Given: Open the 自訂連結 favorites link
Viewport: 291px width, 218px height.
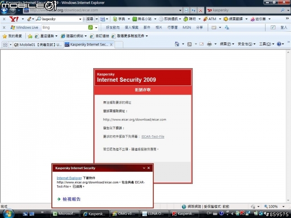Looking at the screenshot, I should pyautogui.click(x=100, y=36).
